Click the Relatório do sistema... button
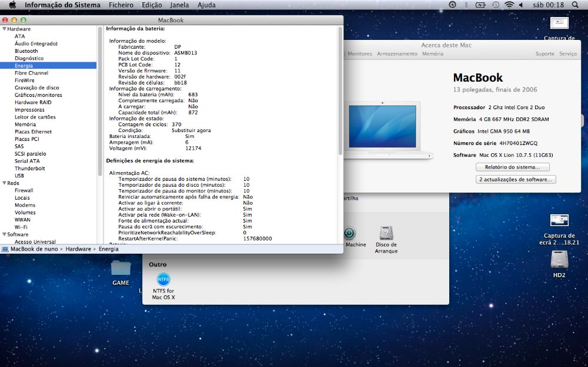Viewport: 588px width, 367px height. pos(513,167)
